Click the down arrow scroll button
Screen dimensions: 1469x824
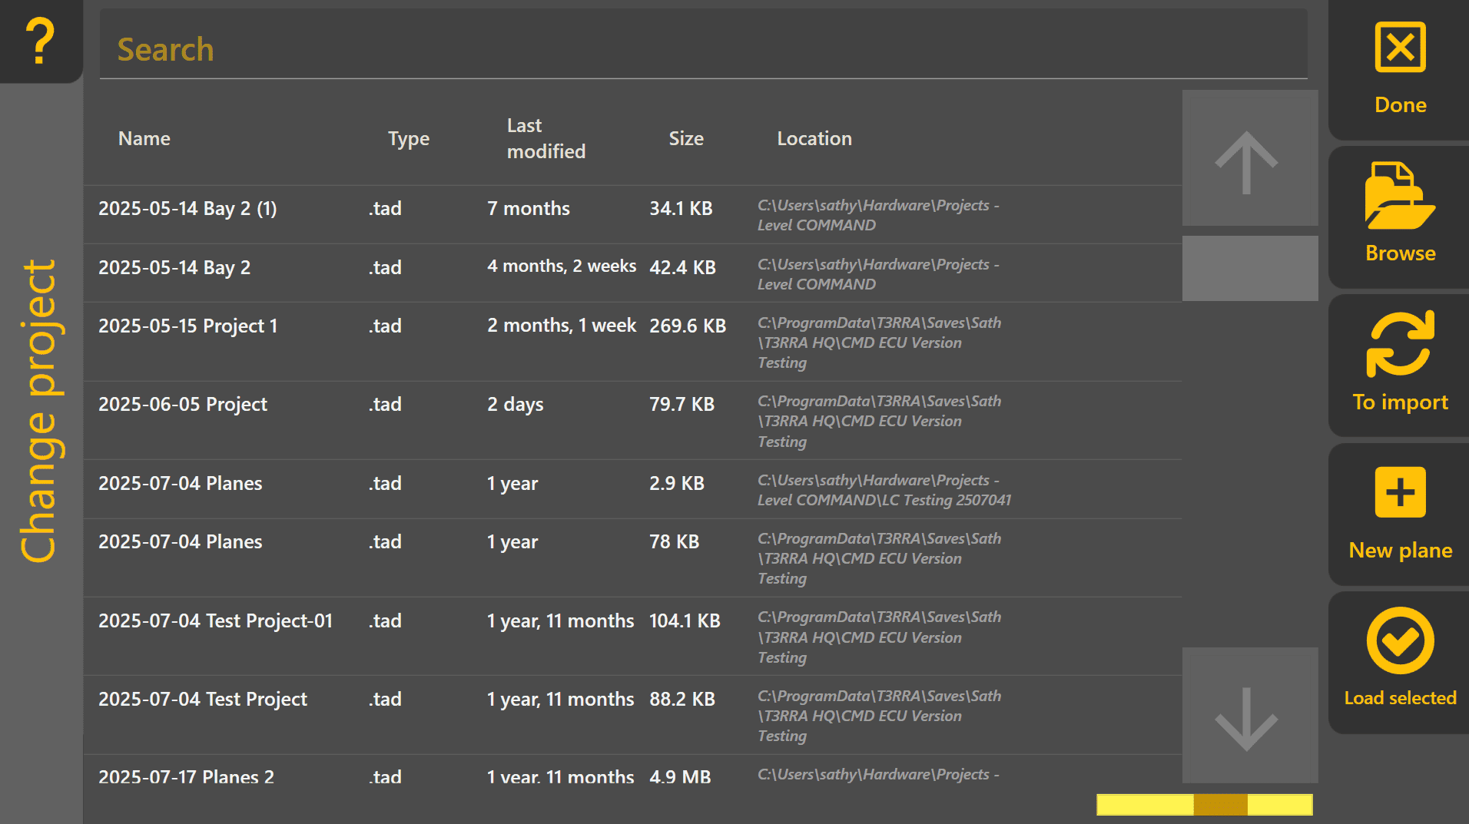(x=1250, y=715)
